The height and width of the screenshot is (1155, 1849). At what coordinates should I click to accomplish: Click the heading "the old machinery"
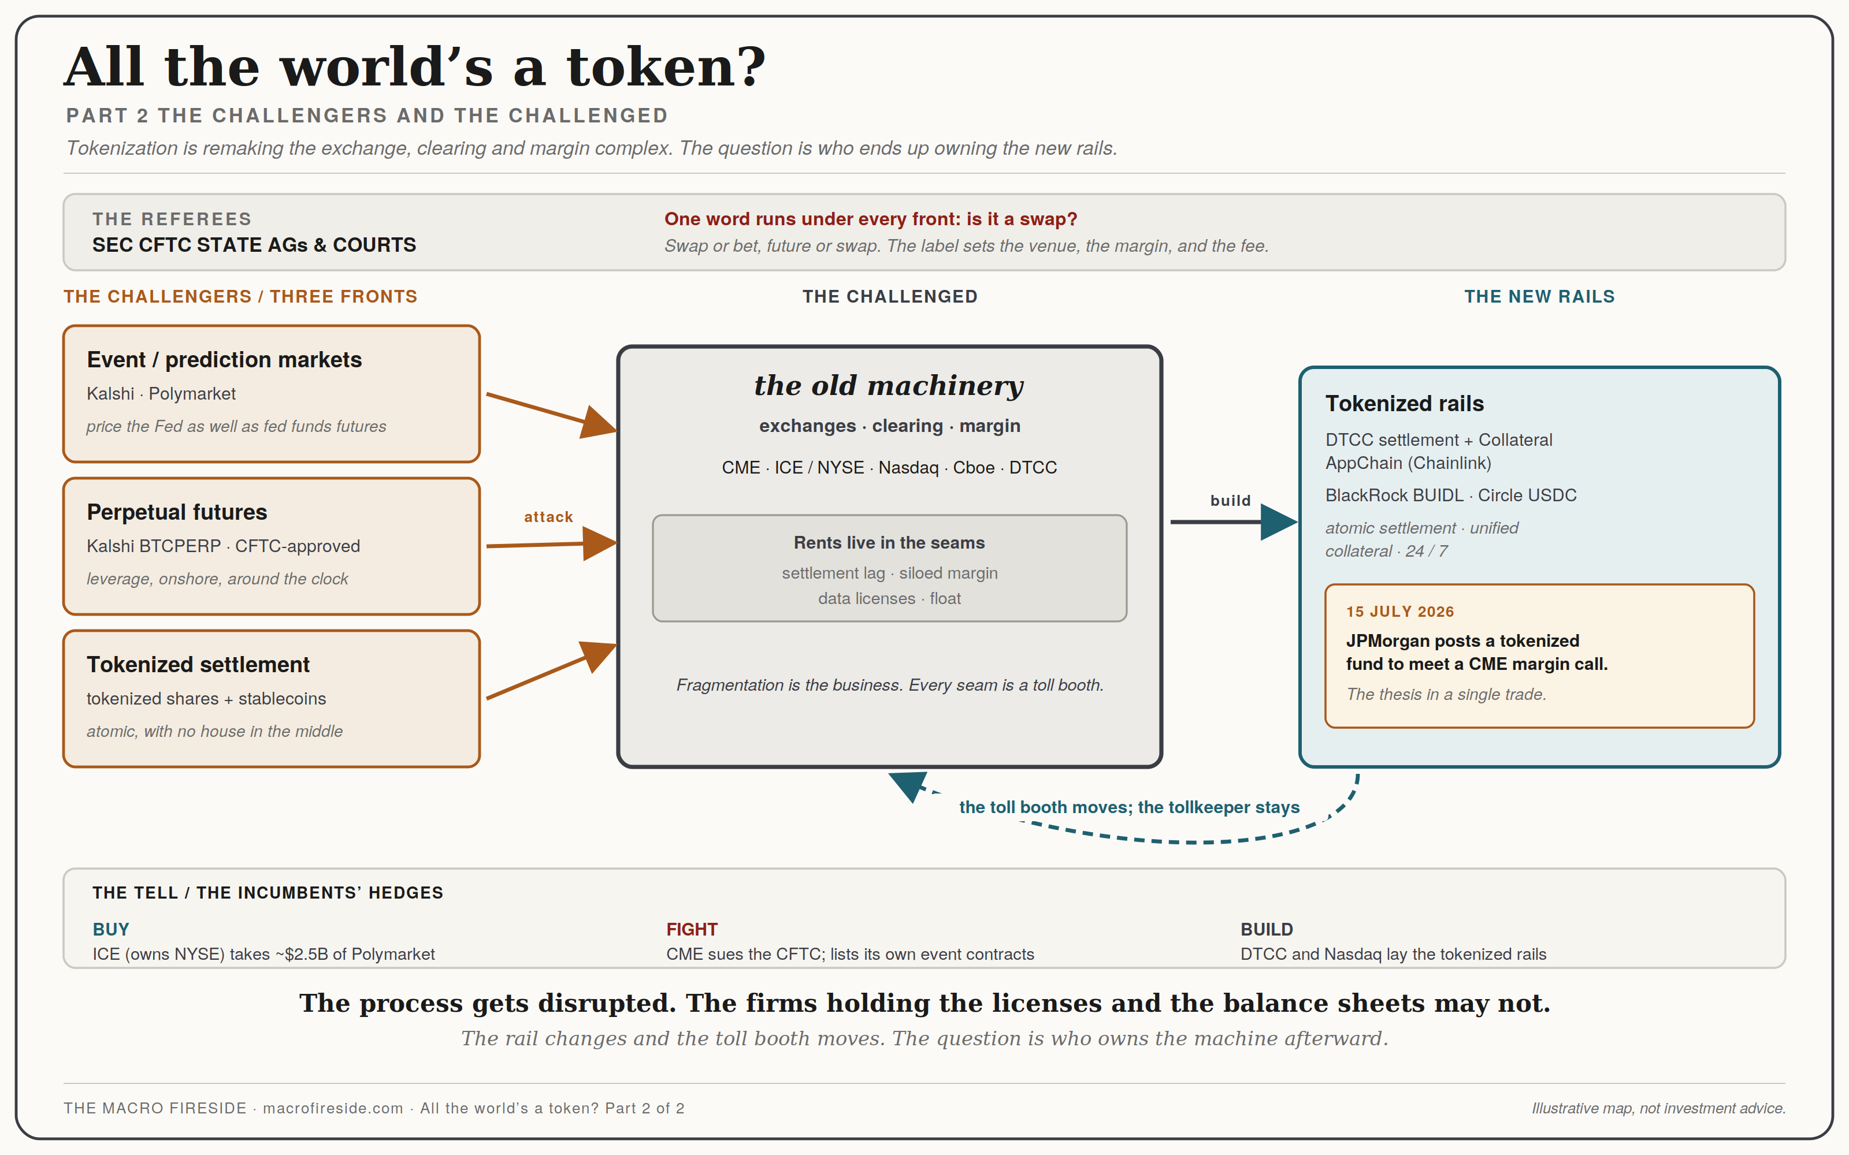(889, 386)
